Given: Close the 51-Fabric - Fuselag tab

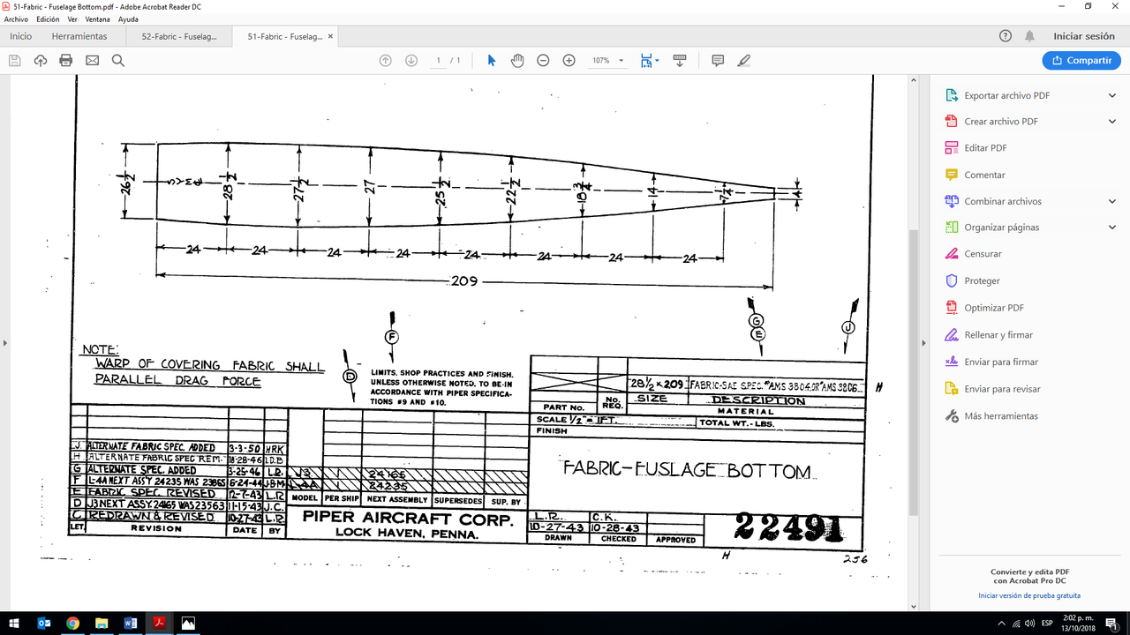Looking at the screenshot, I should click(331, 36).
